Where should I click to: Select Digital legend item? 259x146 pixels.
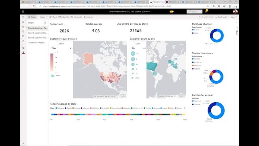[x=195, y=33]
